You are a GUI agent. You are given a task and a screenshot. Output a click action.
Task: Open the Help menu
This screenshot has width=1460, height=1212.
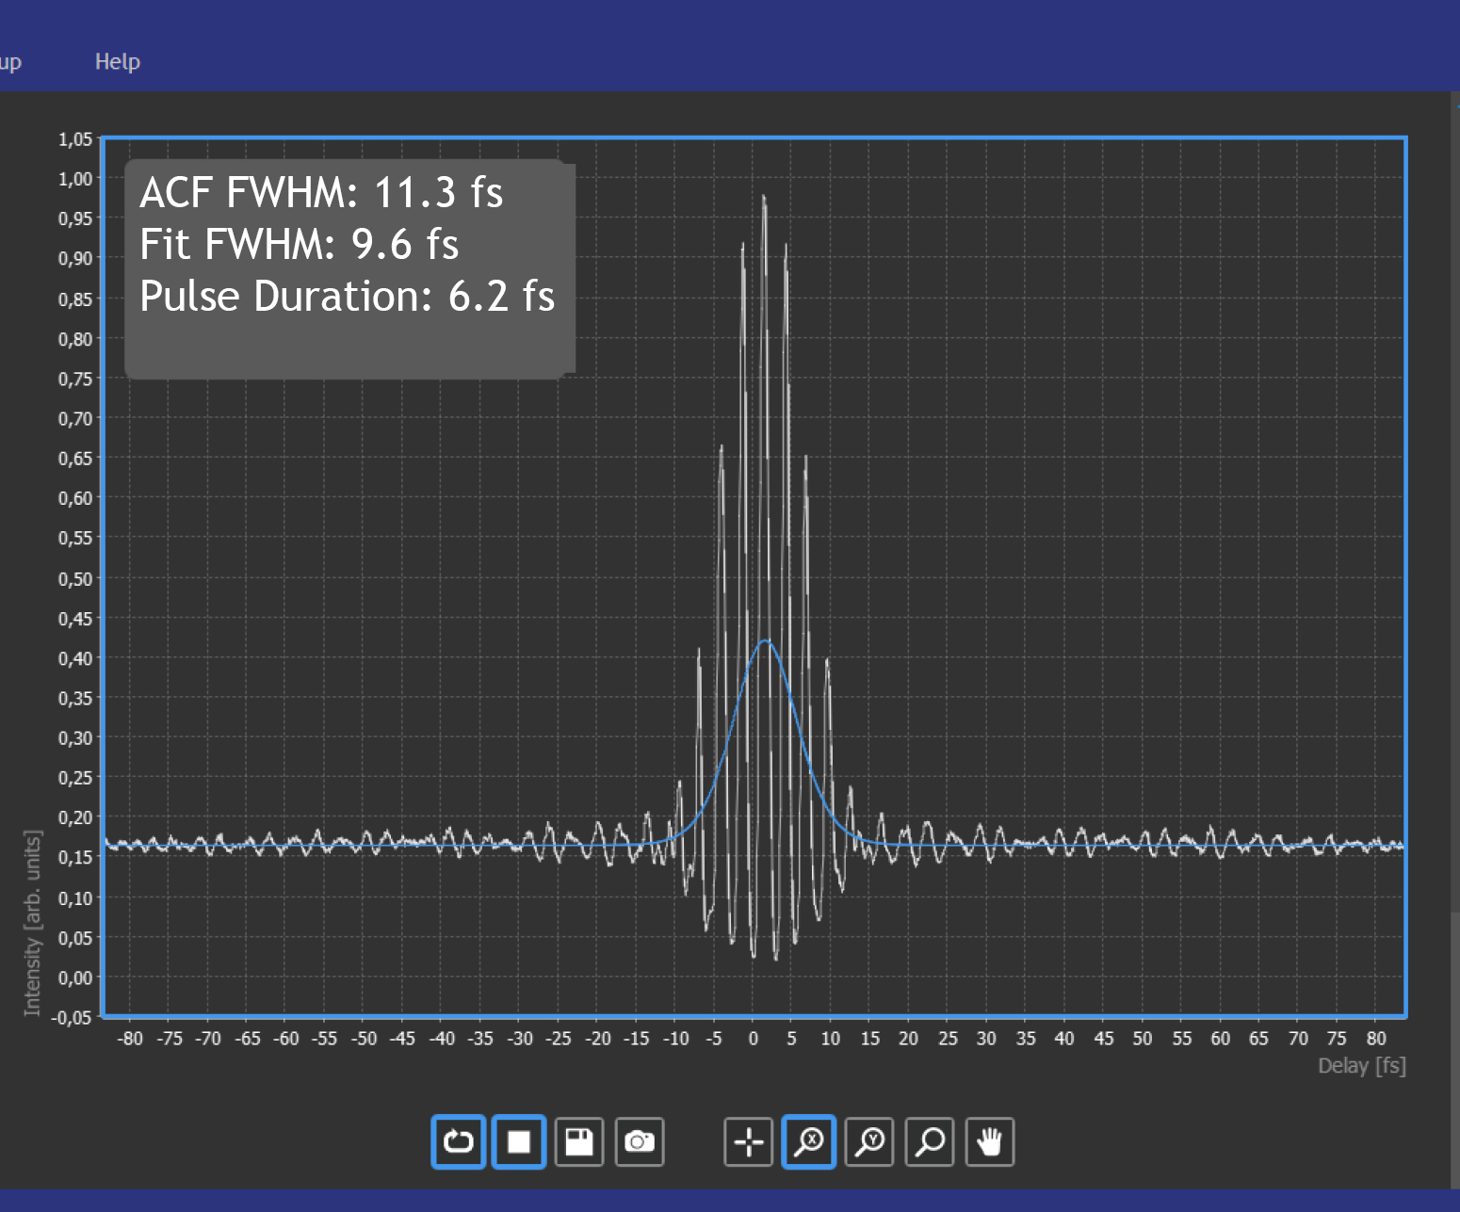117,60
